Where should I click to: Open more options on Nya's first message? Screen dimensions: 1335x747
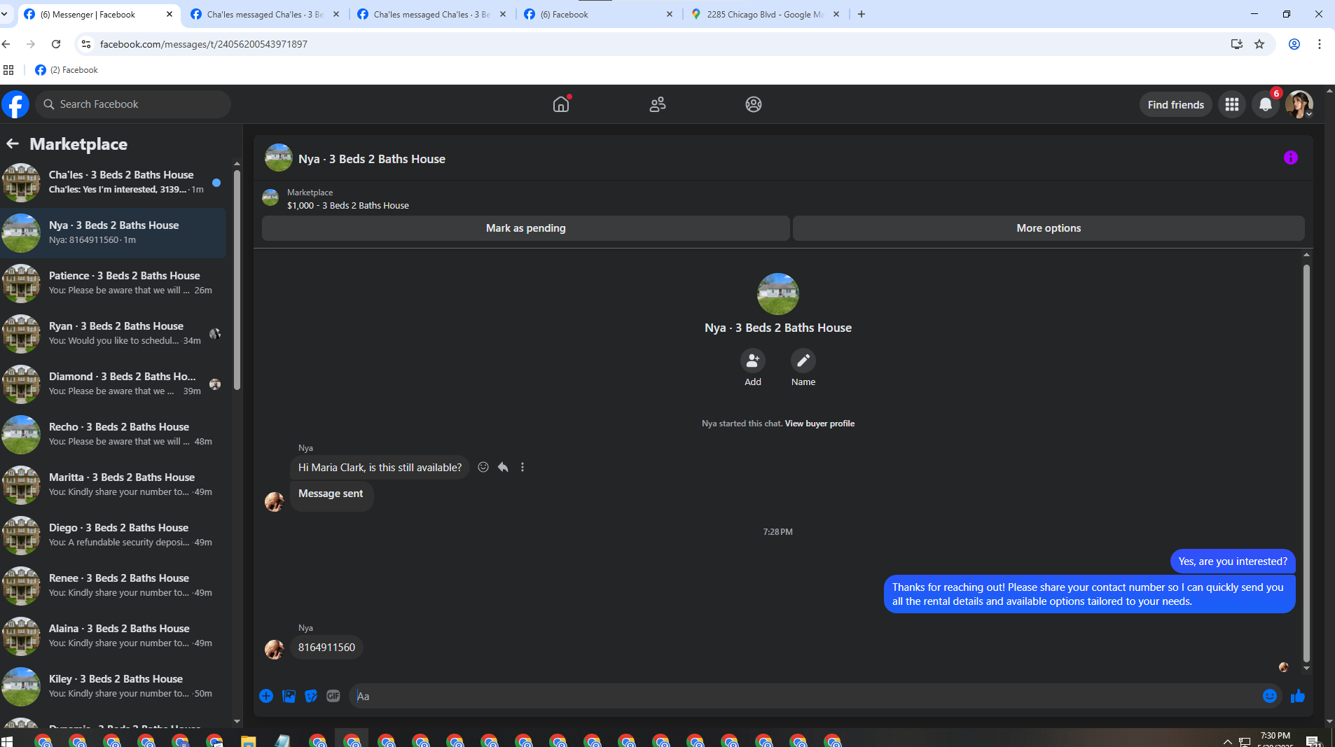(x=523, y=467)
